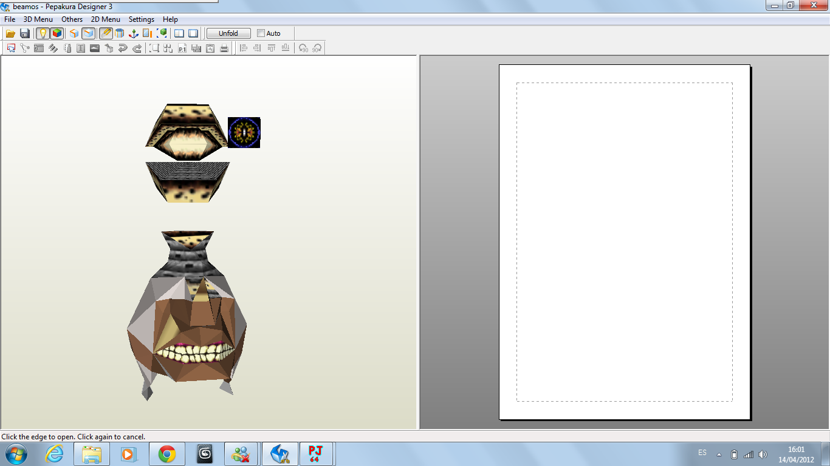Viewport: 830px width, 466px height.
Task: Open the 3D Menu
Action: coord(38,19)
